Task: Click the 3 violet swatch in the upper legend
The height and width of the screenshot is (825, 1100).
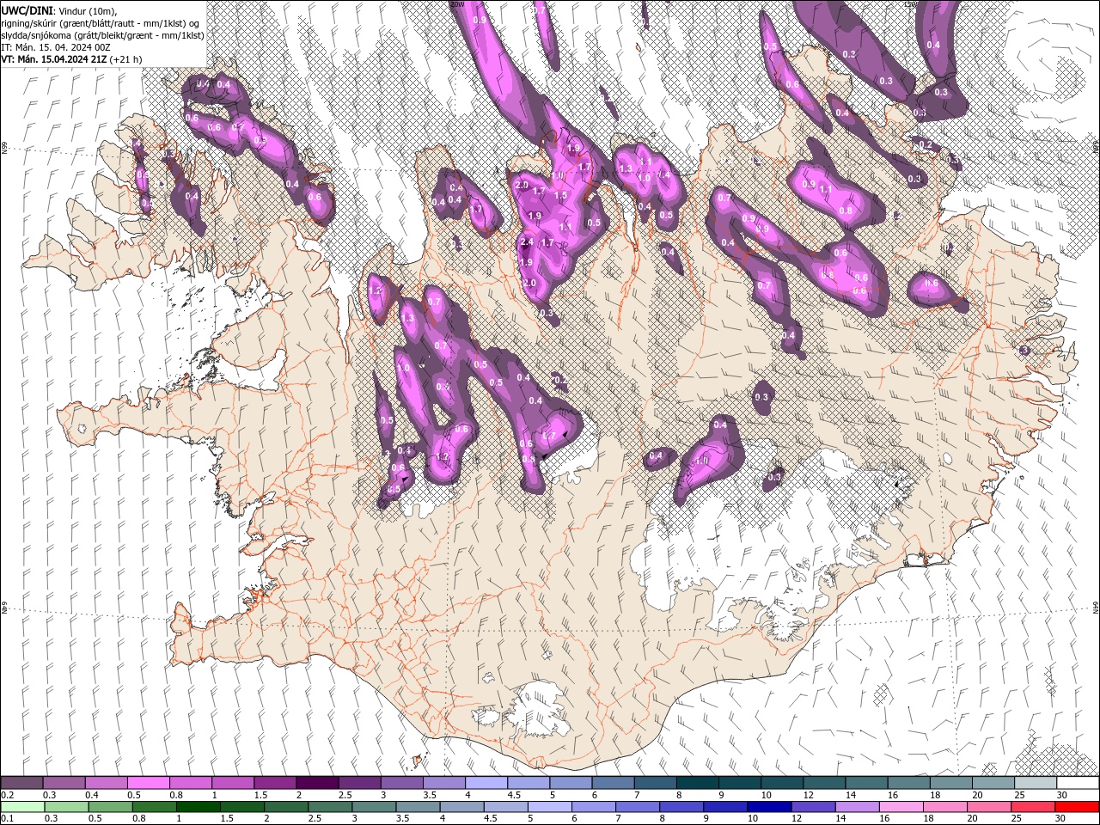Action: point(401,783)
